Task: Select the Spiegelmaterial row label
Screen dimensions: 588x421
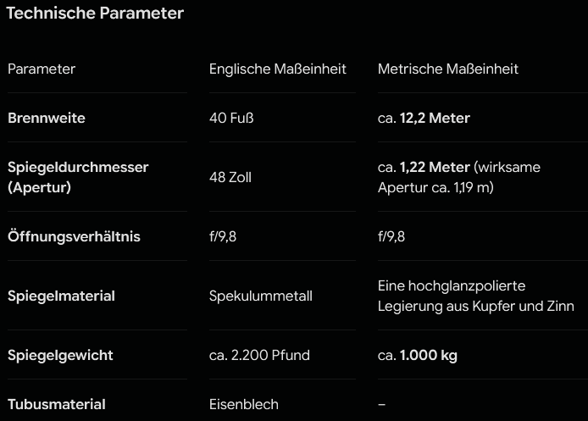Action: click(x=61, y=296)
